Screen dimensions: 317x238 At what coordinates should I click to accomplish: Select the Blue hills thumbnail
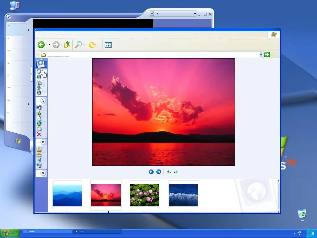pyautogui.click(x=67, y=195)
